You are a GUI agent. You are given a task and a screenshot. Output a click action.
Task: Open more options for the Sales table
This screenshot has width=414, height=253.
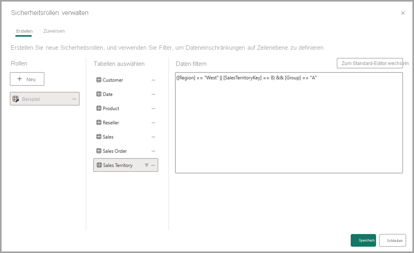[x=153, y=137]
